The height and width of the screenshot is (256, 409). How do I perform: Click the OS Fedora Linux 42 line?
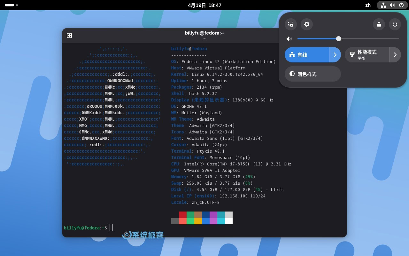click(x=223, y=61)
